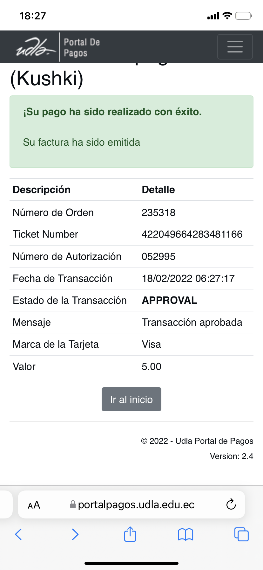Tap the Wi-Fi status icon
This screenshot has height=570, width=263.
click(x=227, y=16)
